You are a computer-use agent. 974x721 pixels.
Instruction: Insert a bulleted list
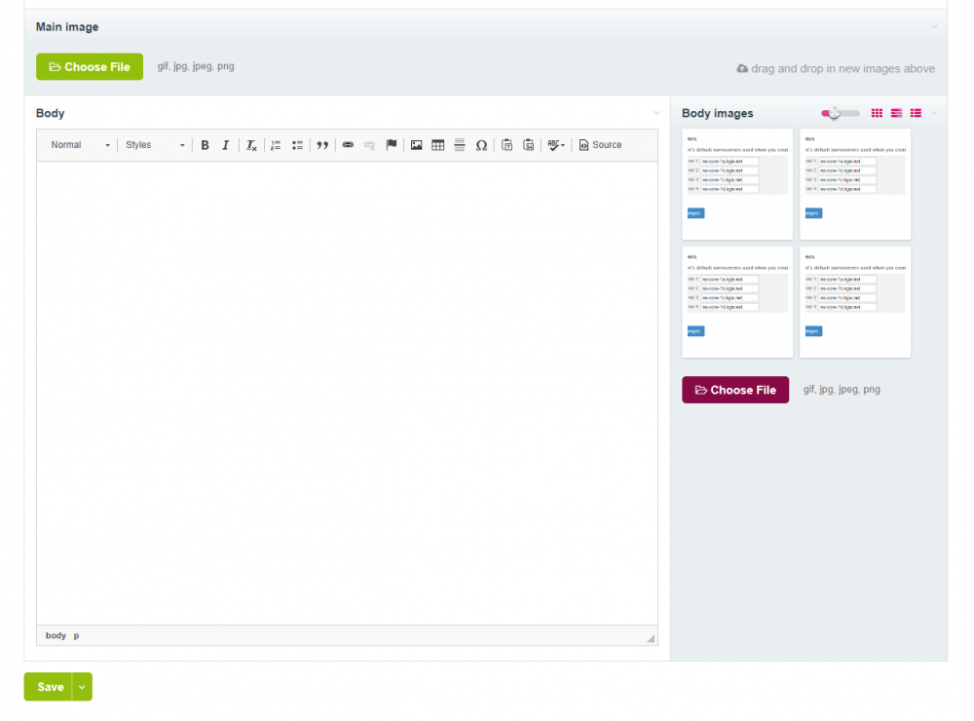[x=297, y=145]
